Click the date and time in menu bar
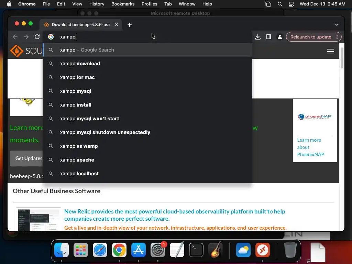This screenshot has height=264, width=352. (322, 4)
